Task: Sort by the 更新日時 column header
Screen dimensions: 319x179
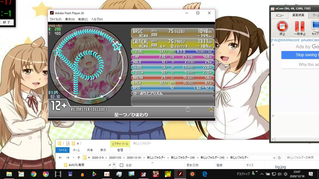Action: [192, 165]
